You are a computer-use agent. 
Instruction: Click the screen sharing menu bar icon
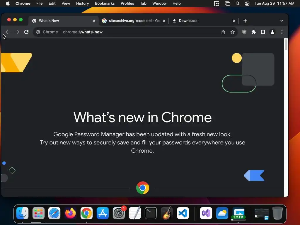pos(217,4)
